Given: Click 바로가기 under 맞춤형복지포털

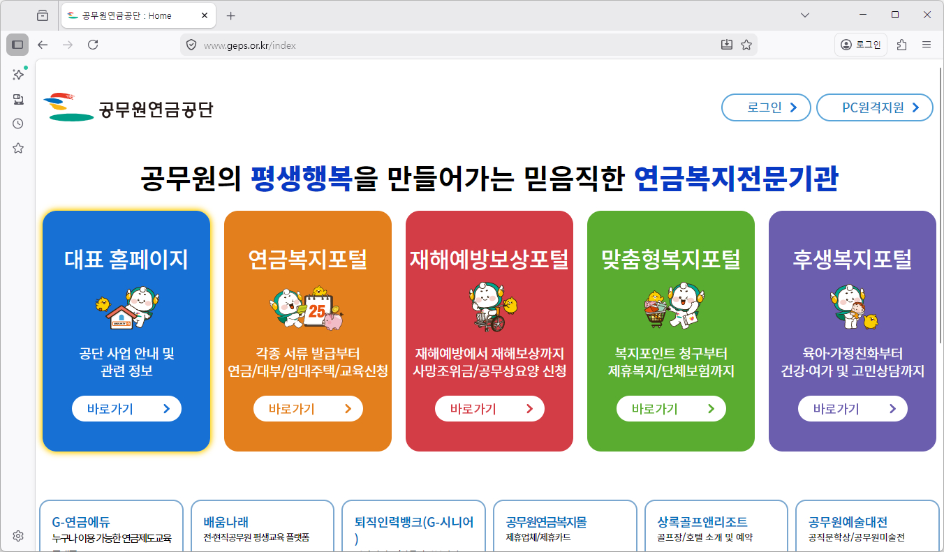Looking at the screenshot, I should 671,409.
